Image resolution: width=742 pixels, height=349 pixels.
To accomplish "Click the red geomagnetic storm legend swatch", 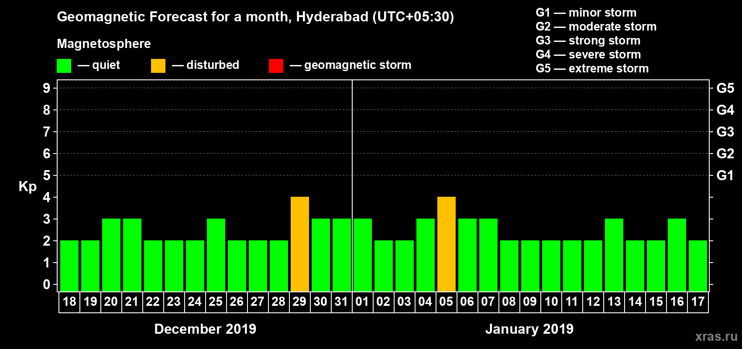I will click(276, 66).
